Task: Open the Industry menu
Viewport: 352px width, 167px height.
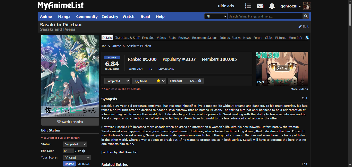Action: pos(110,16)
